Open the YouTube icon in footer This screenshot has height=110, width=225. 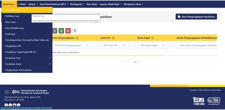tap(14, 105)
